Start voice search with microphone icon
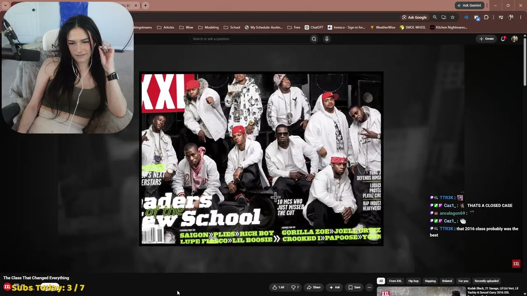This screenshot has height=296, width=527. click(x=327, y=39)
